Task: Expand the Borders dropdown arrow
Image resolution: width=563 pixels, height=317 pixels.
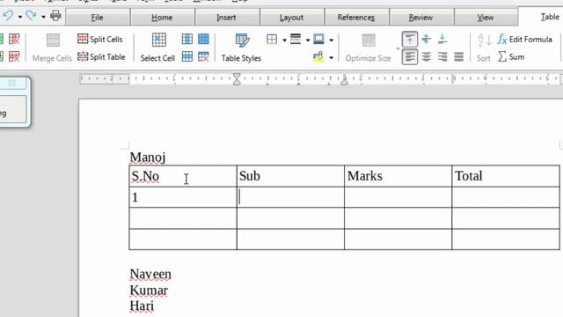Action: (x=284, y=40)
